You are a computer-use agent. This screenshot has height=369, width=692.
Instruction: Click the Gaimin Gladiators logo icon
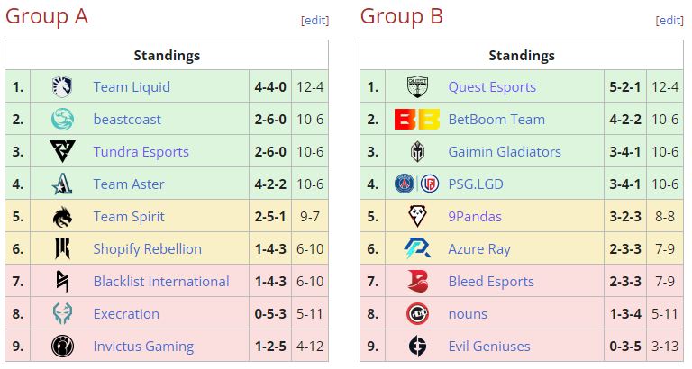[417, 152]
